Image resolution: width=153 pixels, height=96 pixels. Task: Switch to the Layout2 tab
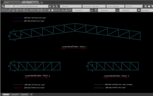(x=25, y=94)
